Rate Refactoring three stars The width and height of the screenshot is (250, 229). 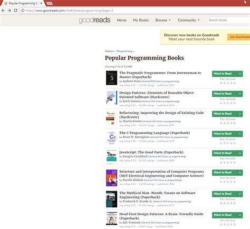coord(228,123)
